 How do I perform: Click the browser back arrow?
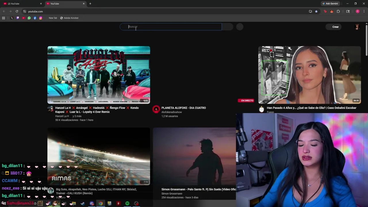click(x=4, y=11)
